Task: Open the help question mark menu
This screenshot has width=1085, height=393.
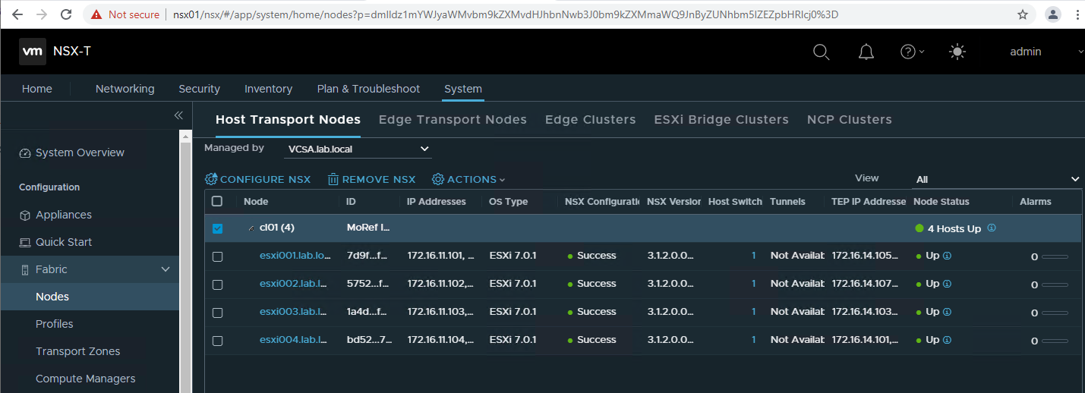Action: click(x=912, y=52)
